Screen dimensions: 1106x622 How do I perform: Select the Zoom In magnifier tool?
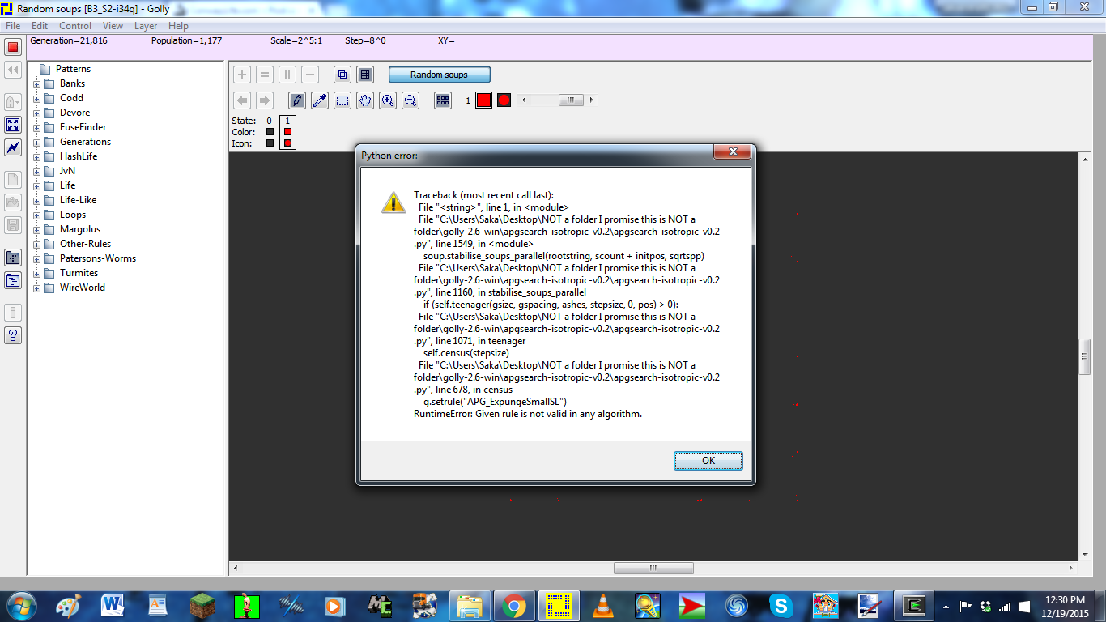tap(388, 100)
